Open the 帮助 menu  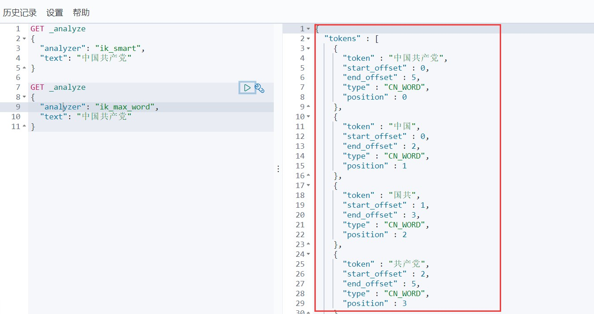tap(81, 13)
